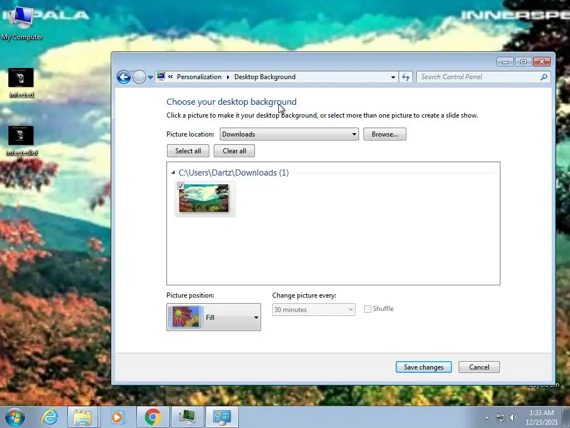Click the volume speaker tray icon
Viewport: 570px width, 428px height.
(514, 417)
